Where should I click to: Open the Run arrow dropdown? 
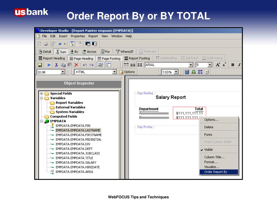point(65,44)
